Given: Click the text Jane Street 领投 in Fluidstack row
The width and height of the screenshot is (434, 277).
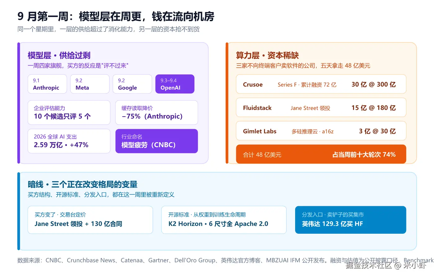Looking at the screenshot, I should [310, 108].
